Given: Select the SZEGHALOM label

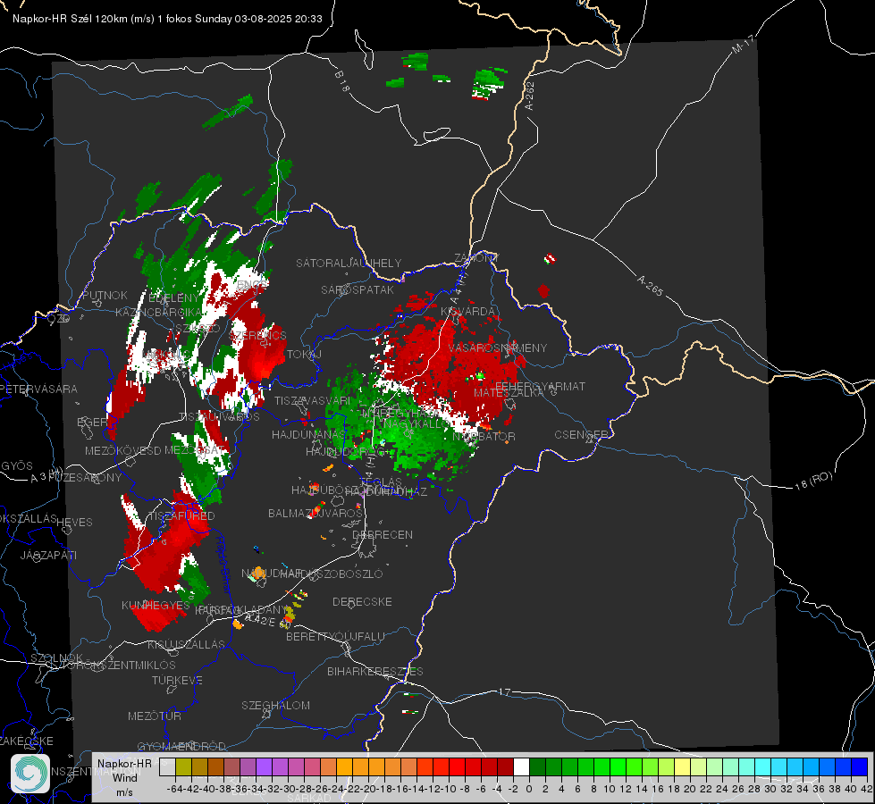Looking at the screenshot, I should (x=275, y=705).
